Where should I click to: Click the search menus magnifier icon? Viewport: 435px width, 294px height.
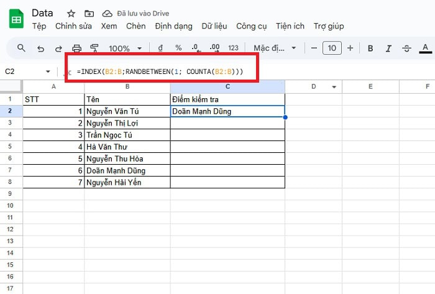click(22, 48)
